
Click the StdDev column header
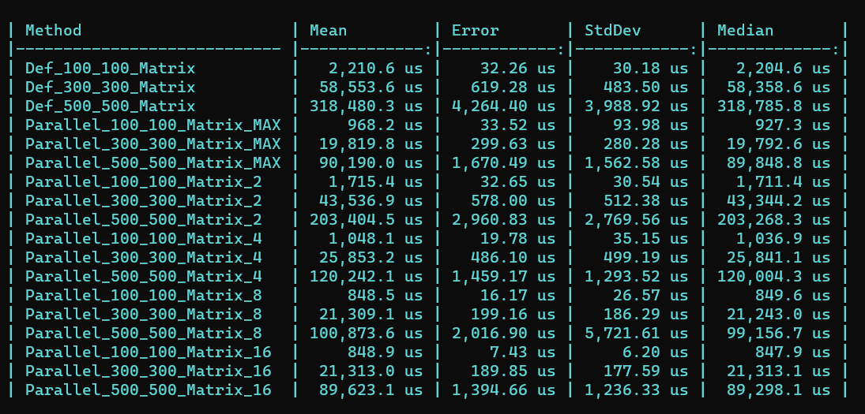coord(612,31)
